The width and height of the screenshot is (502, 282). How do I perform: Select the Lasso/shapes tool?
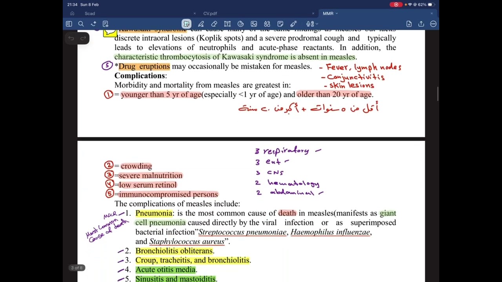pos(240,24)
